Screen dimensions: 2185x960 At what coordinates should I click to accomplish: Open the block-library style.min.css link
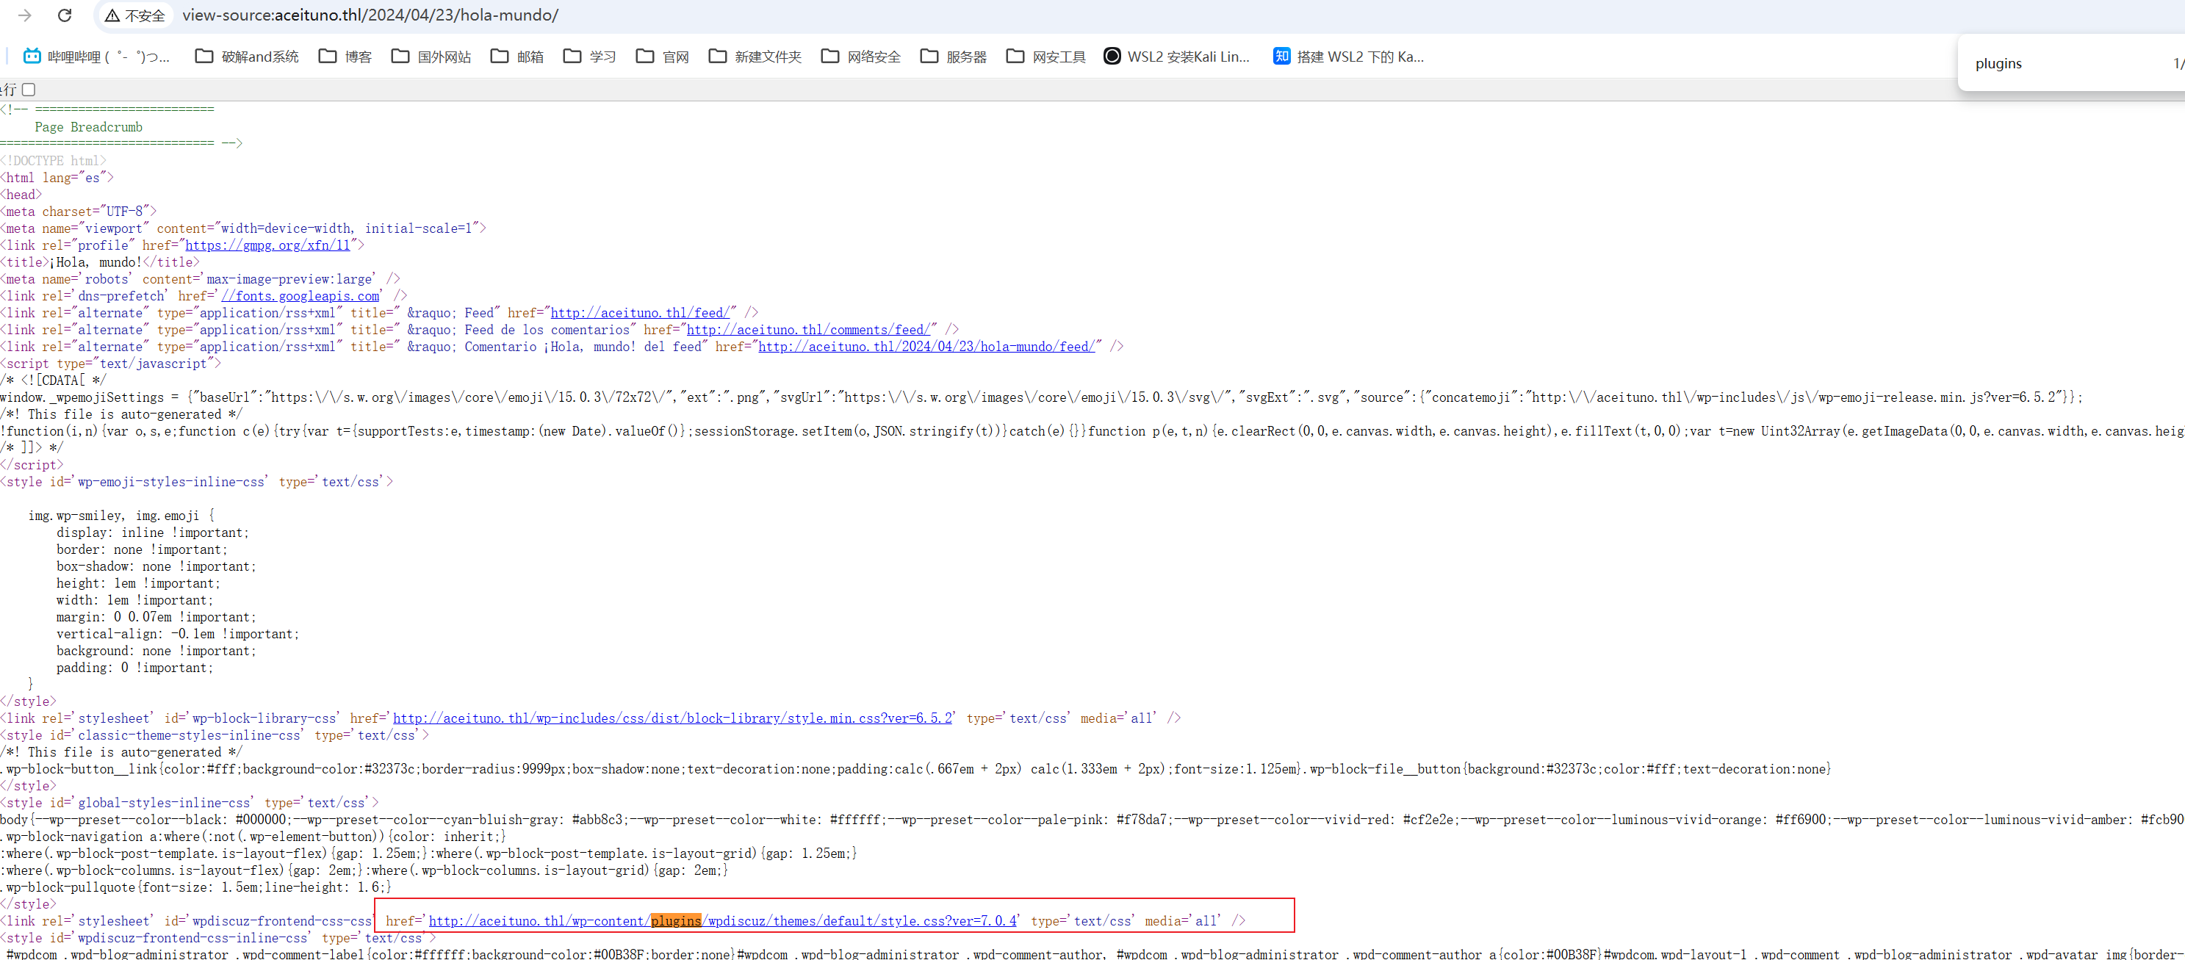(673, 718)
